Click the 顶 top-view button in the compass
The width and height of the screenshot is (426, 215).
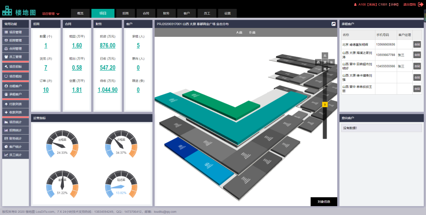pos(325,63)
